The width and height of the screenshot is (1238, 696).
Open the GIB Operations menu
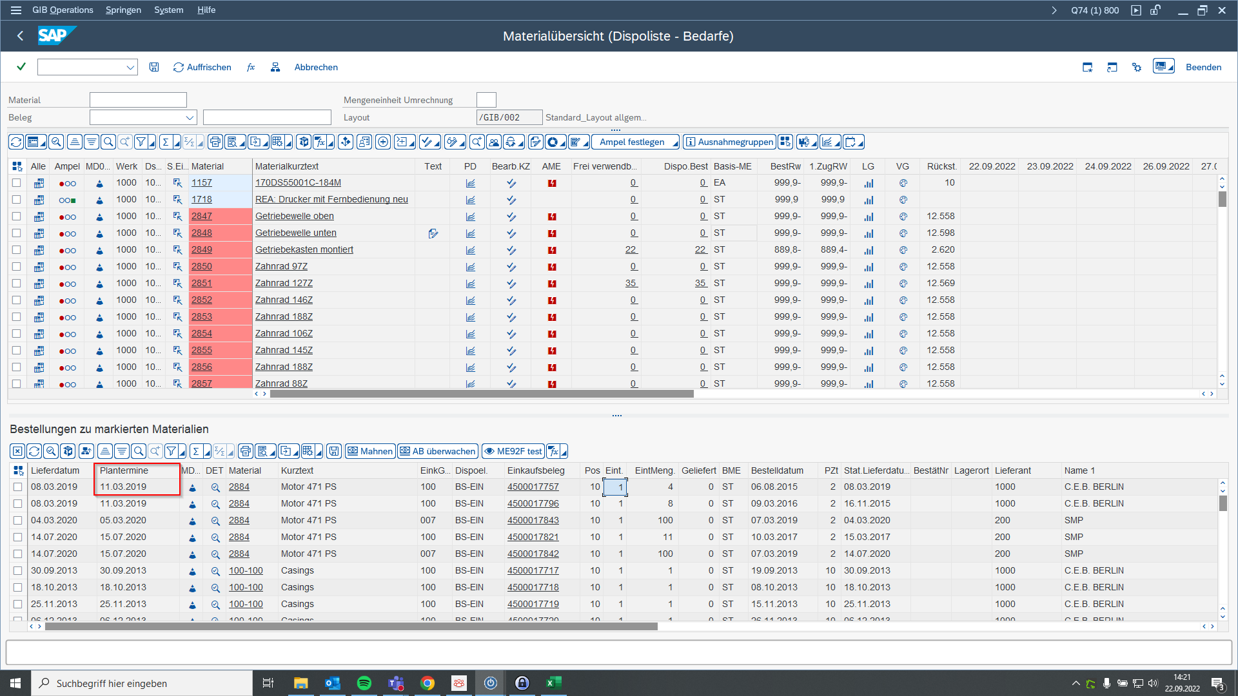coord(63,10)
